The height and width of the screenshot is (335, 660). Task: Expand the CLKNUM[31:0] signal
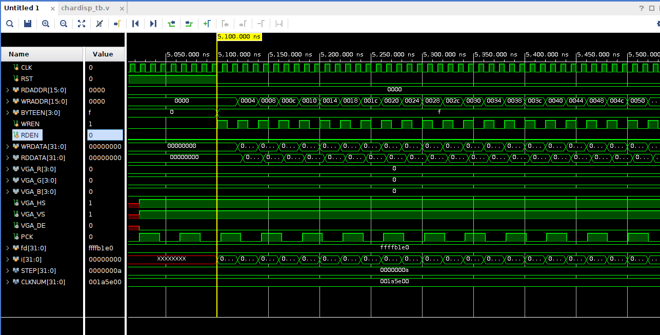pos(7,282)
